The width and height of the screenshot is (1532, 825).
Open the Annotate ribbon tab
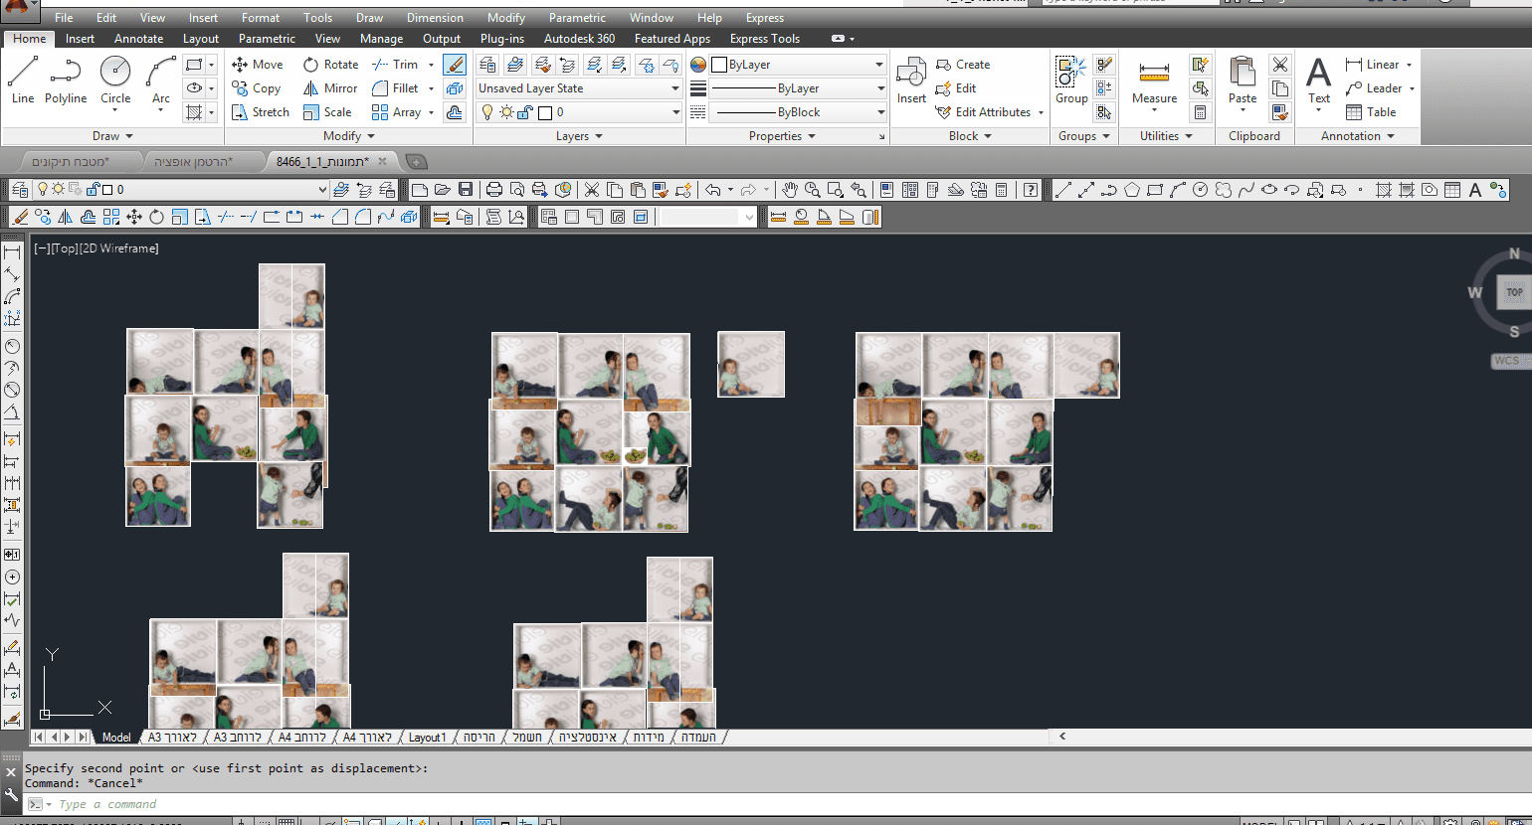138,39
